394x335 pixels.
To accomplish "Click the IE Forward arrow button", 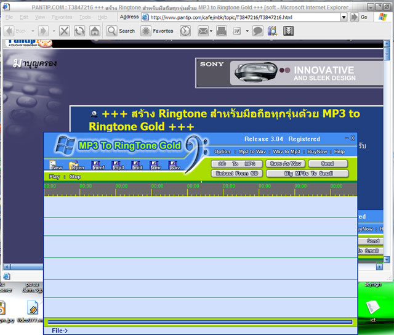I will pos(43,31).
